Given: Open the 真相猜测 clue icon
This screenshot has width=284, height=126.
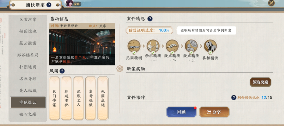Looking at the screenshot, I should (x=210, y=46).
